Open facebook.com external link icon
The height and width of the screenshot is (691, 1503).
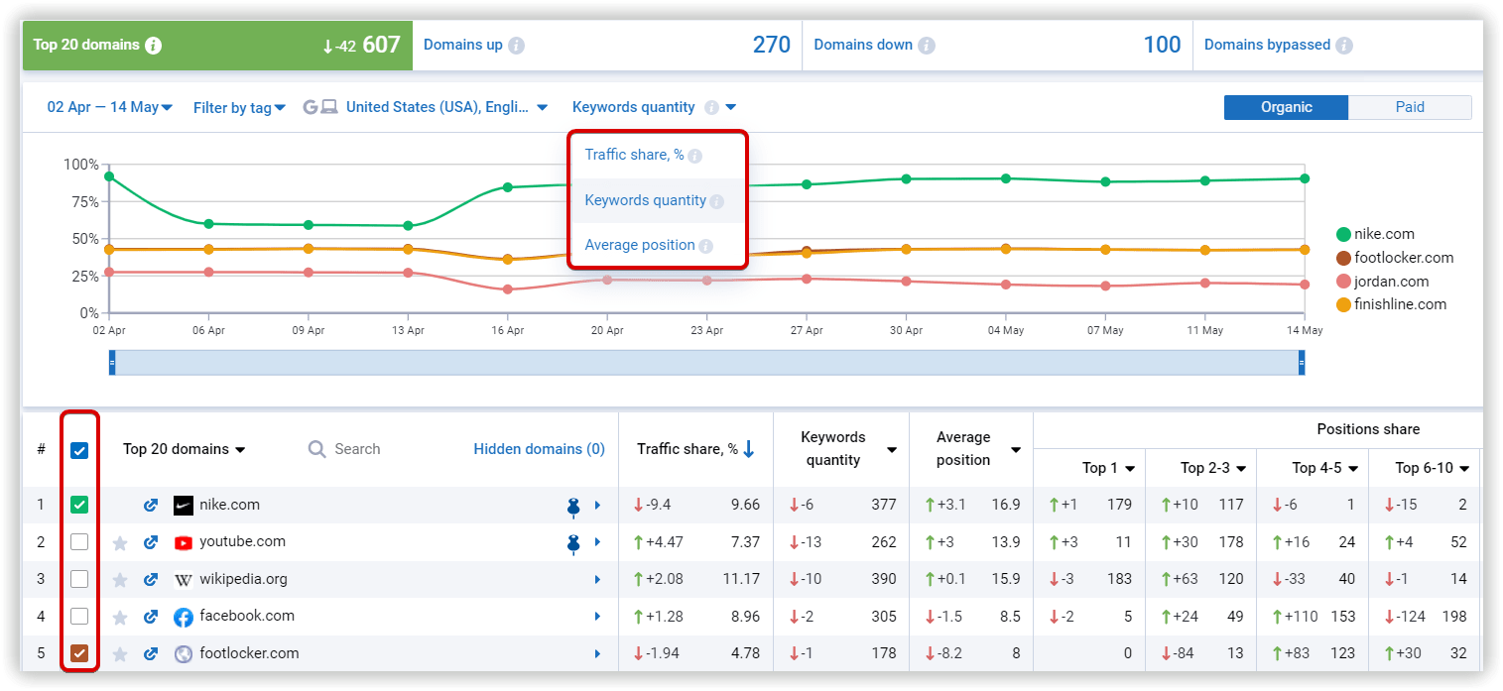click(x=151, y=617)
